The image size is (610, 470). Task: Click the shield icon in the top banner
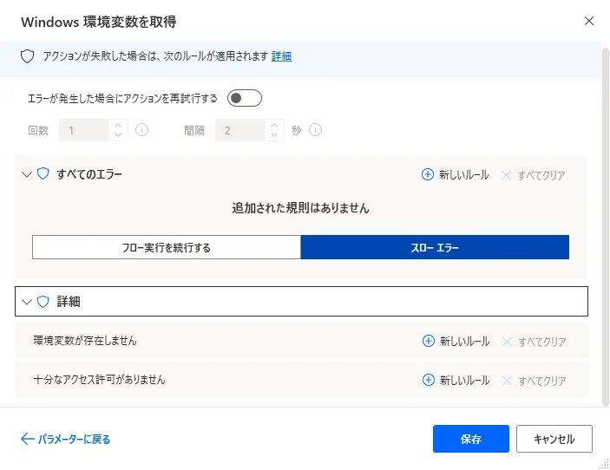coord(27,56)
